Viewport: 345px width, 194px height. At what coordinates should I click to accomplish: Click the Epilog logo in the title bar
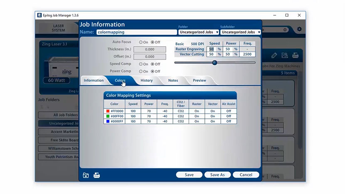tap(39, 15)
